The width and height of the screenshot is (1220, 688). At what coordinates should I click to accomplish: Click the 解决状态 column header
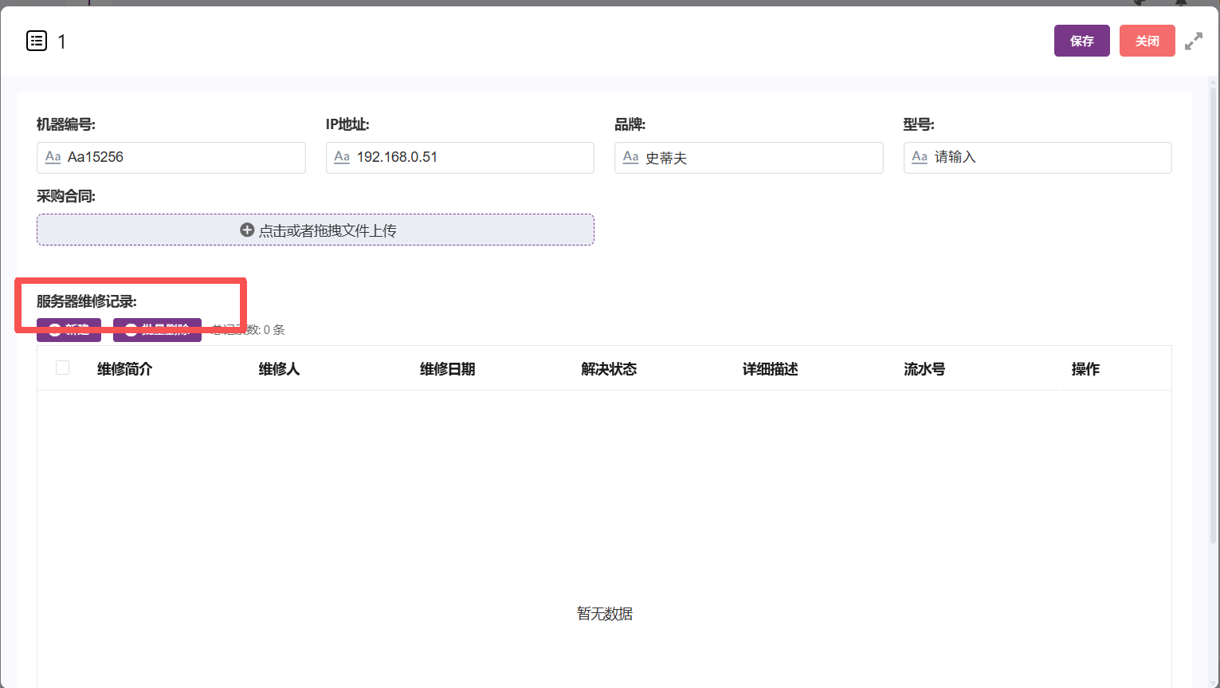pos(609,369)
